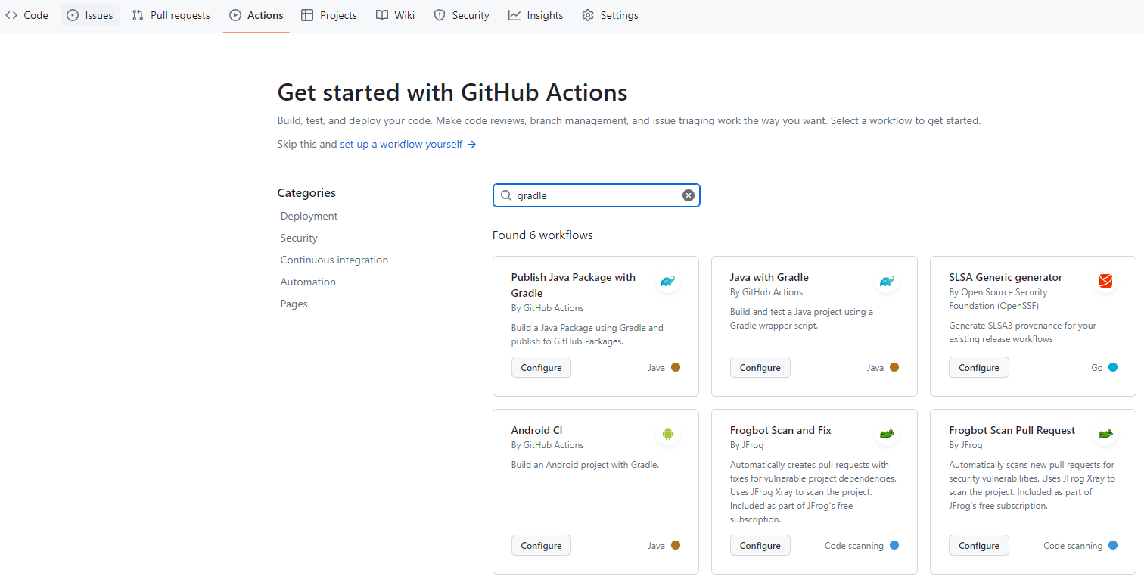
Task: Choose the Automation category
Action: 308,282
